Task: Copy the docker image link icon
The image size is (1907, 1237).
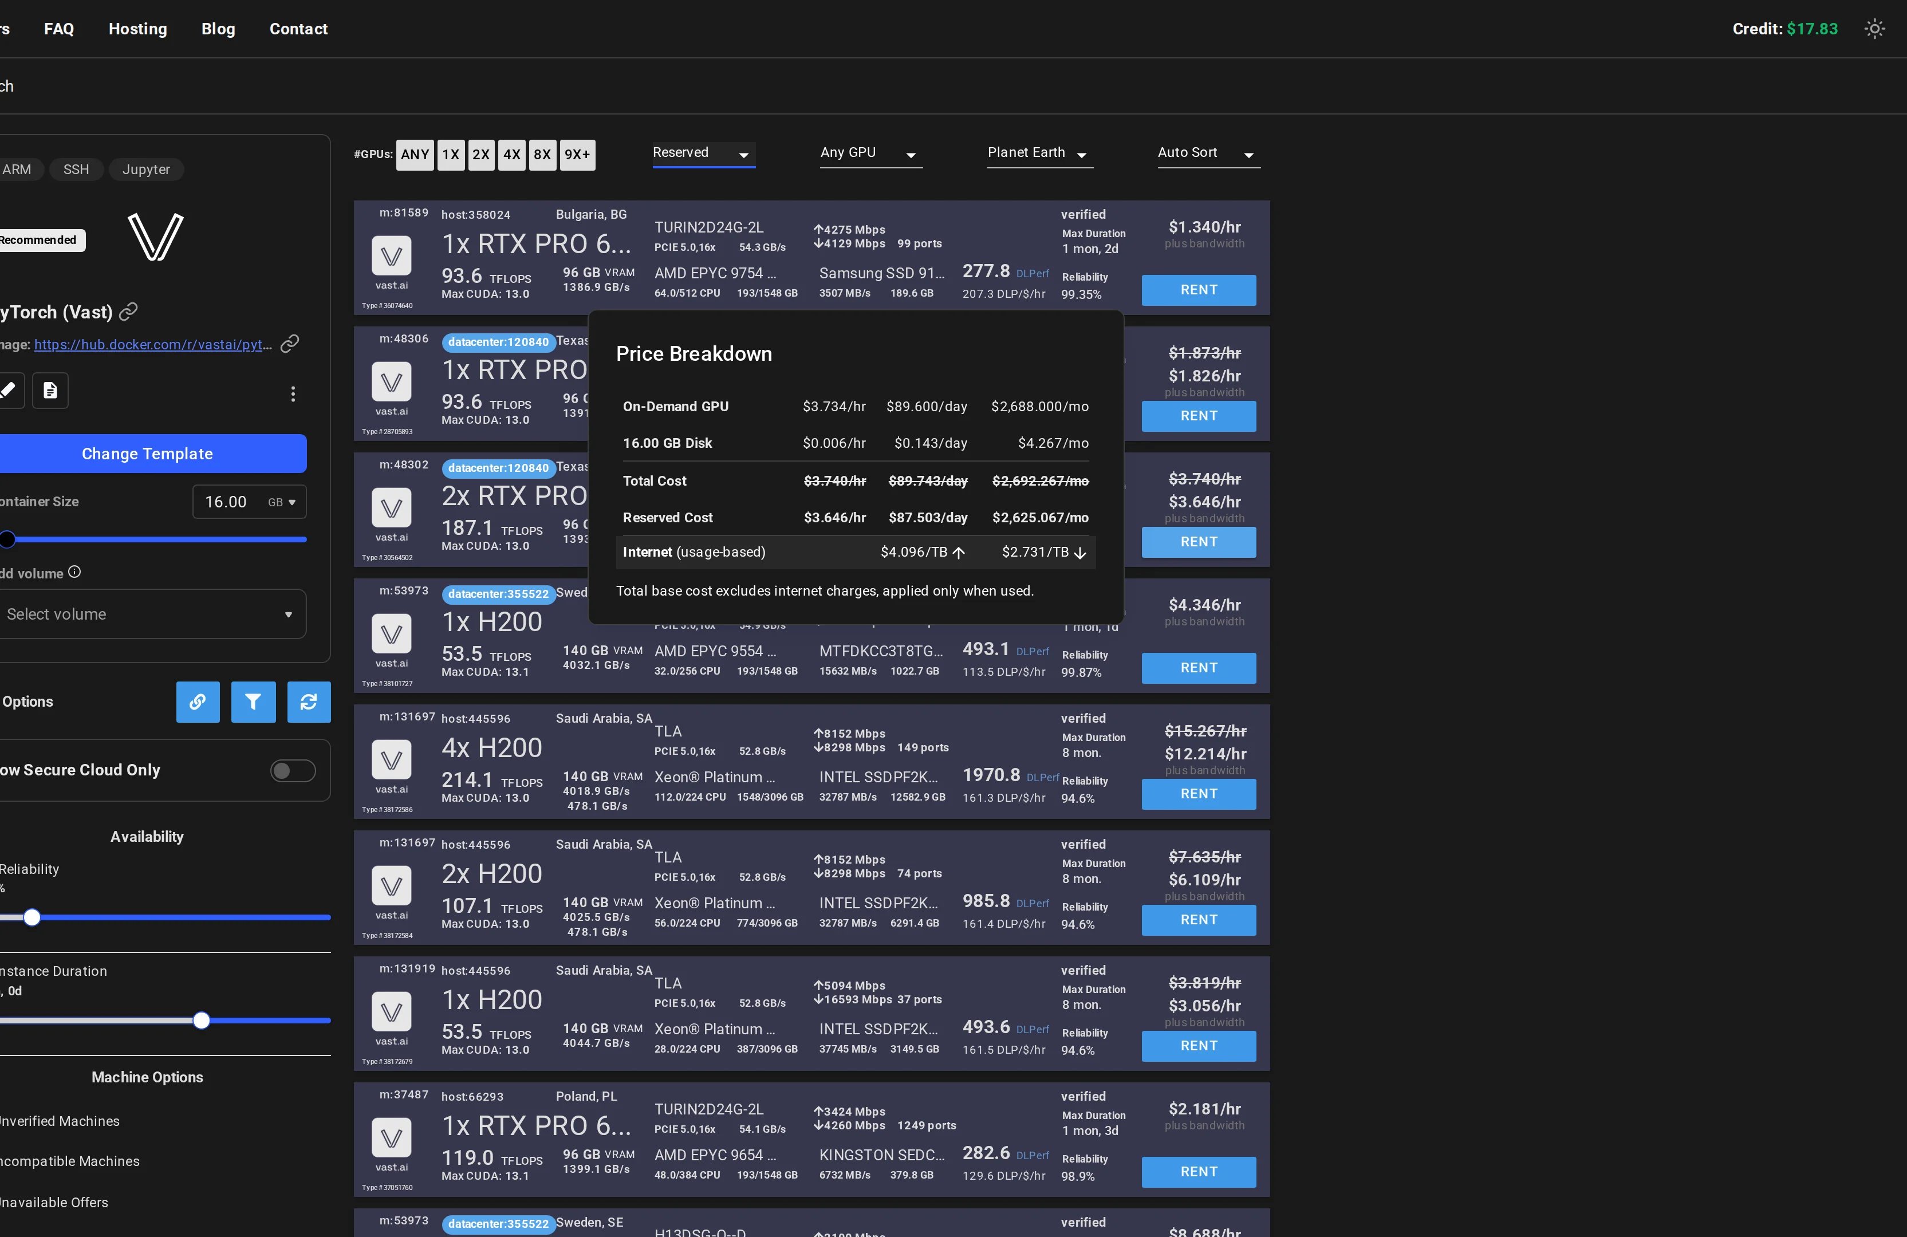Action: 289,344
